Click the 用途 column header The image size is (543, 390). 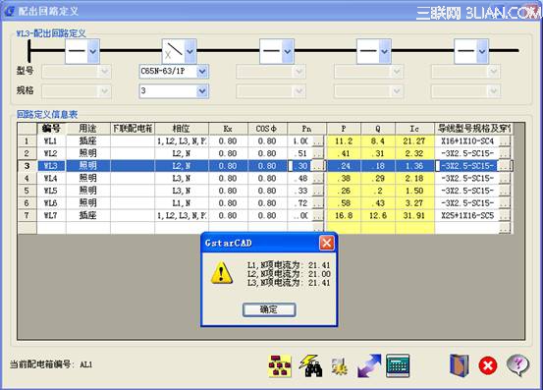[88, 129]
